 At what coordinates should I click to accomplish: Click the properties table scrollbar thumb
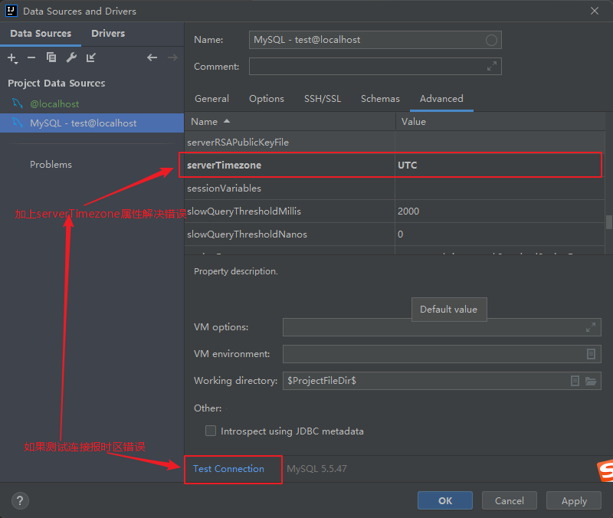coord(608,221)
